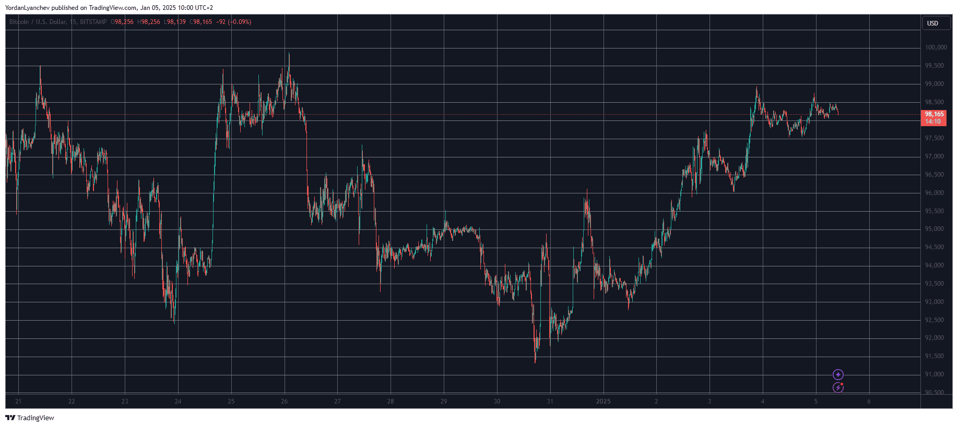
Task: Click the 97,500 price axis label
Action: click(934, 138)
